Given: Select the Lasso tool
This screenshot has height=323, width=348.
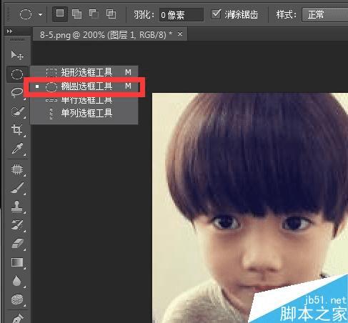Looking at the screenshot, I should [x=17, y=92].
